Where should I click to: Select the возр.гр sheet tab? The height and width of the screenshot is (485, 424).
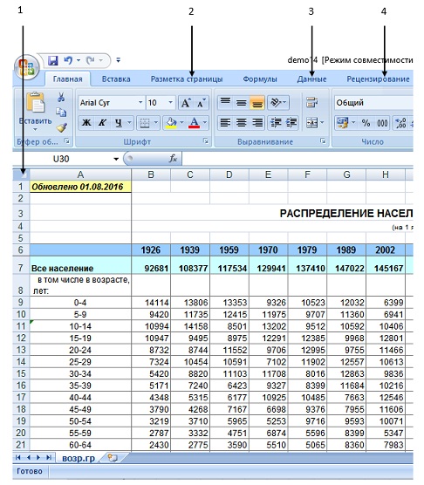pyautogui.click(x=79, y=458)
